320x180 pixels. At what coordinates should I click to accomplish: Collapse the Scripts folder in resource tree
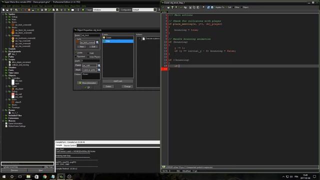(3, 59)
